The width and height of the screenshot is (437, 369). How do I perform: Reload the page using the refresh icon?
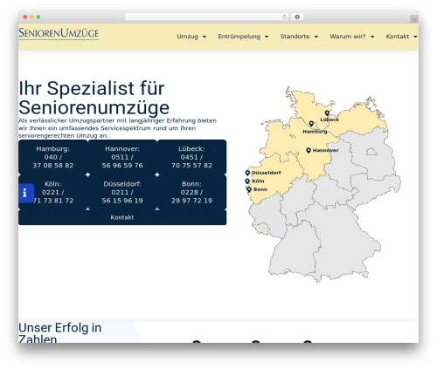click(284, 17)
